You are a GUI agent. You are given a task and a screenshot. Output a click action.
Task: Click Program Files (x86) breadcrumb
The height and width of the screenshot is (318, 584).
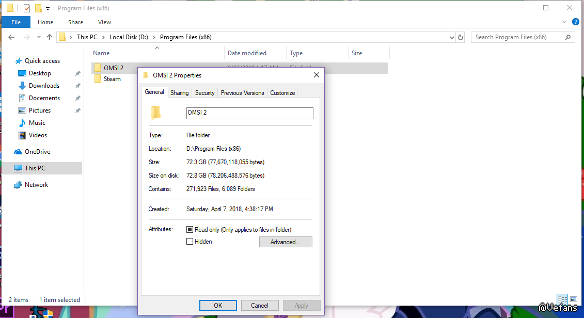(186, 37)
